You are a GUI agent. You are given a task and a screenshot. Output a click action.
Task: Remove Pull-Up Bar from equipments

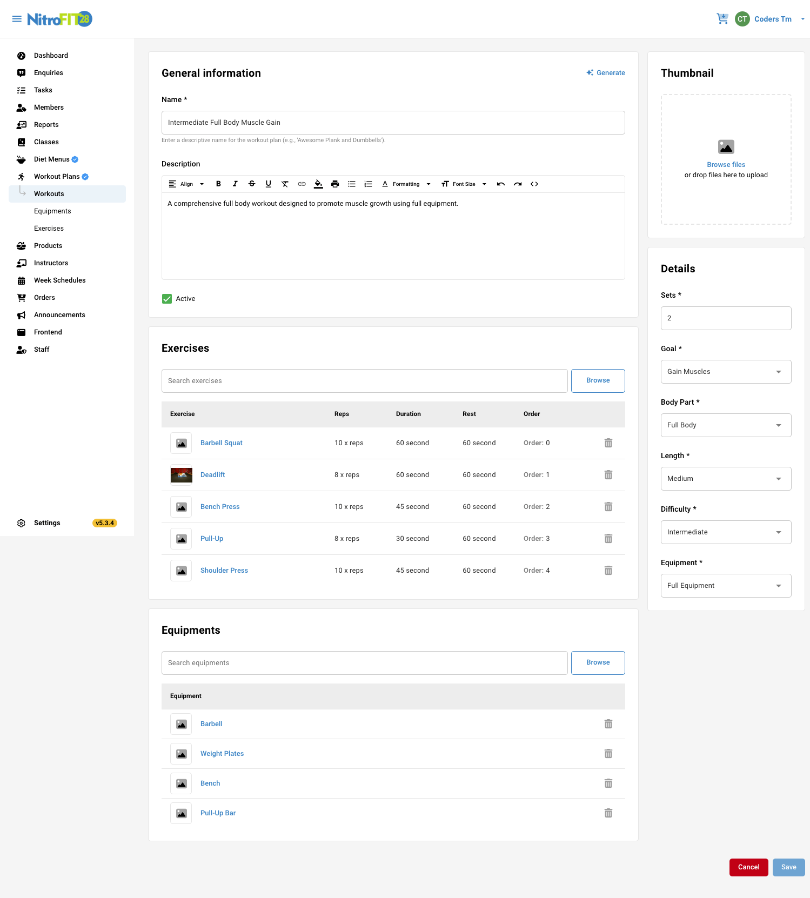click(608, 813)
